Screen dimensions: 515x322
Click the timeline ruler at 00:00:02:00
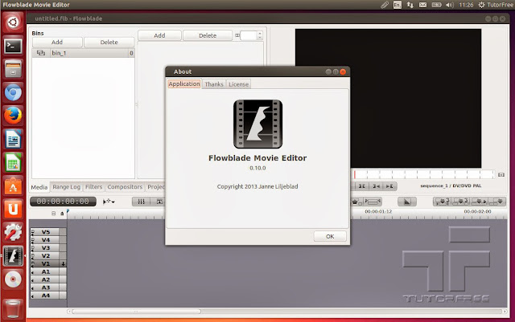coord(477,212)
